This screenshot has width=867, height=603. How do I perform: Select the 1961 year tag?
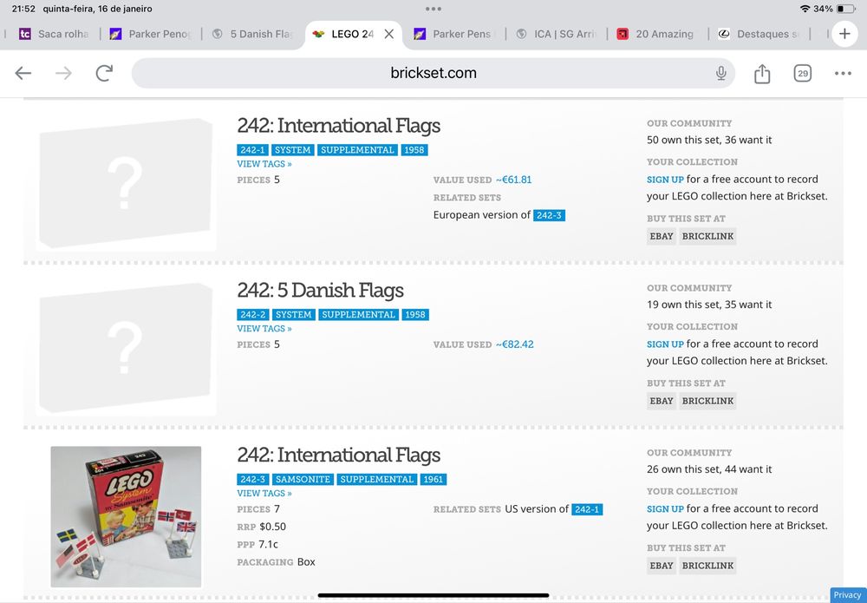(x=433, y=479)
